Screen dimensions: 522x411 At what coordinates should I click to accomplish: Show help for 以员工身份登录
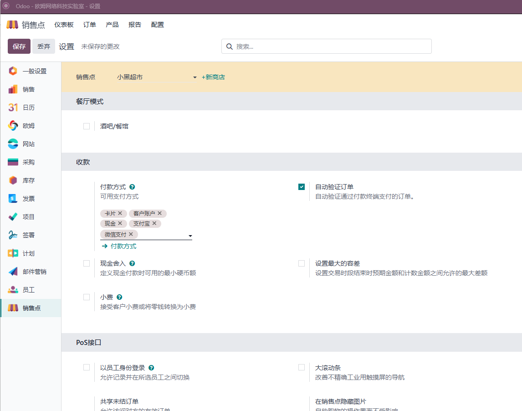point(151,368)
